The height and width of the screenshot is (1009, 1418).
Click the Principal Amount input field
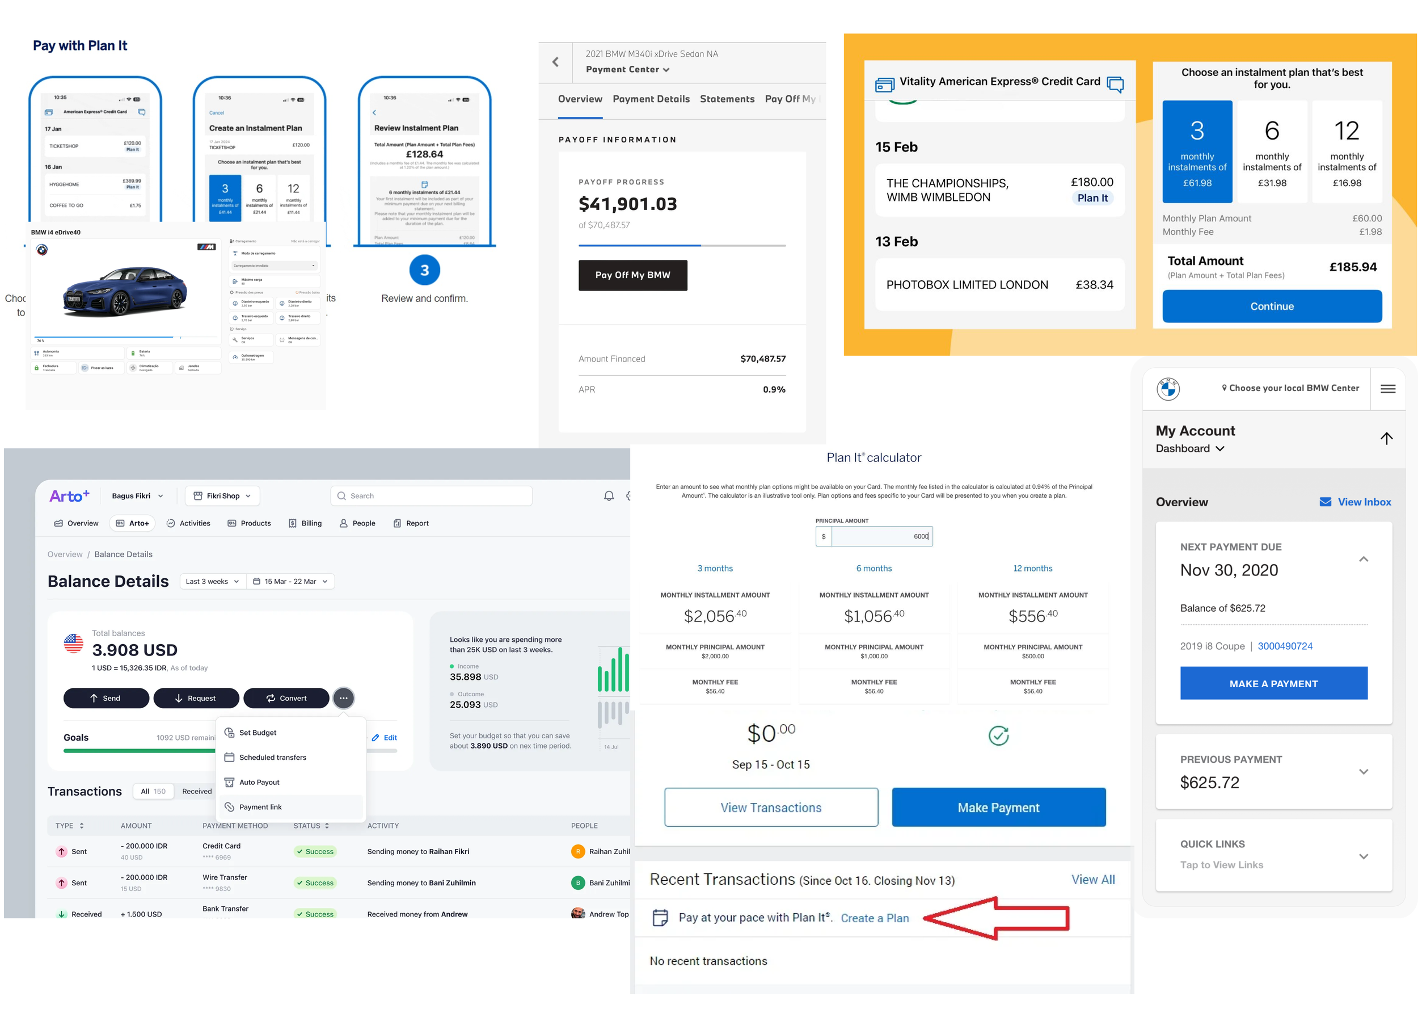point(880,536)
